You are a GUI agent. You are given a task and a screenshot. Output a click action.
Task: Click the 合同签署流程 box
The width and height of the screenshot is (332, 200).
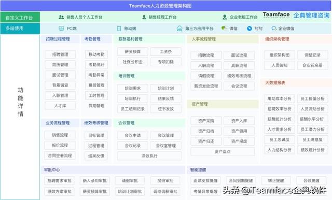coord(60,155)
